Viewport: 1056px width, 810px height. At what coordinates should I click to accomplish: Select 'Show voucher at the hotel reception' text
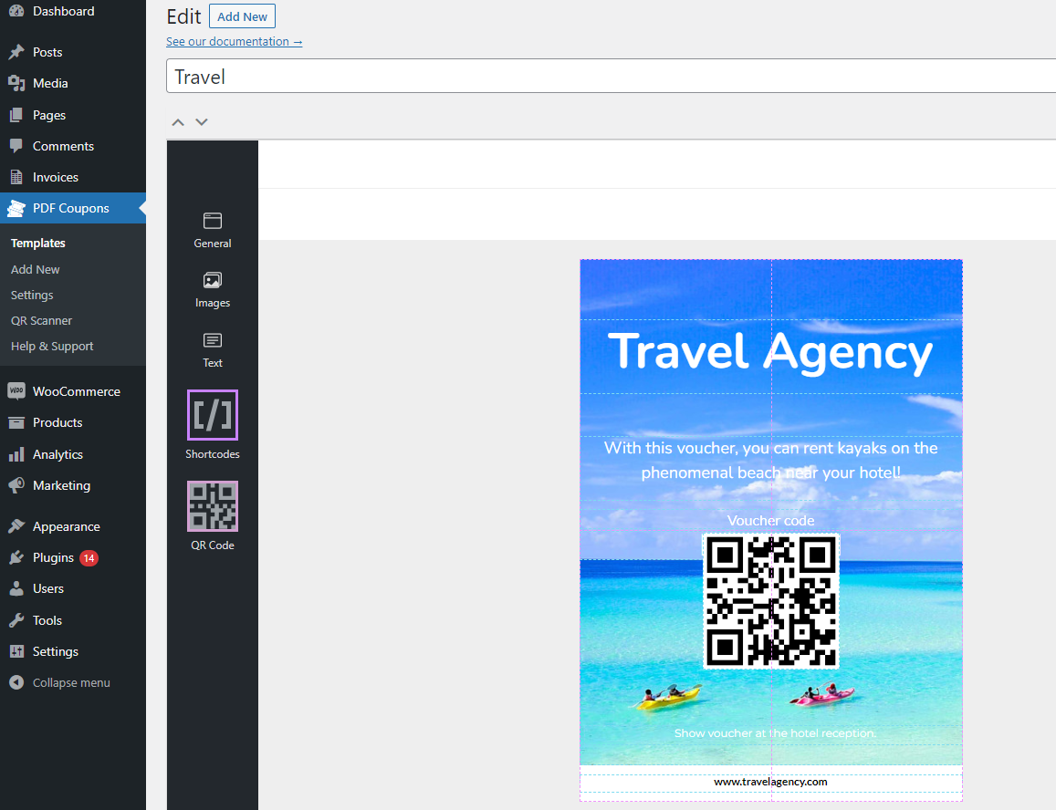tap(775, 732)
